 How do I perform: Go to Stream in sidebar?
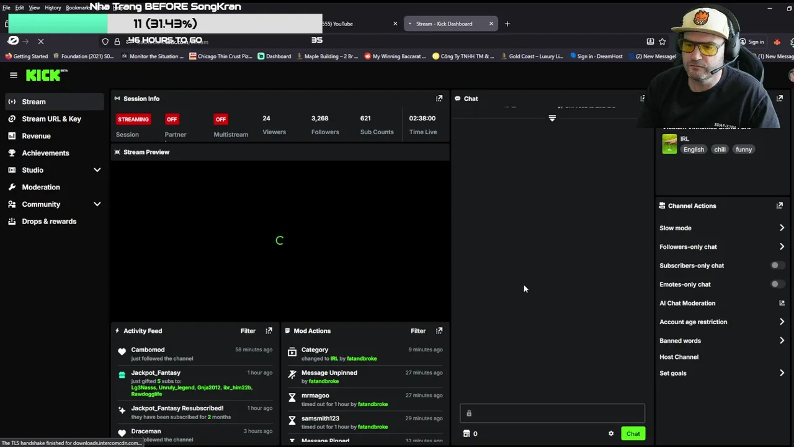(55, 102)
